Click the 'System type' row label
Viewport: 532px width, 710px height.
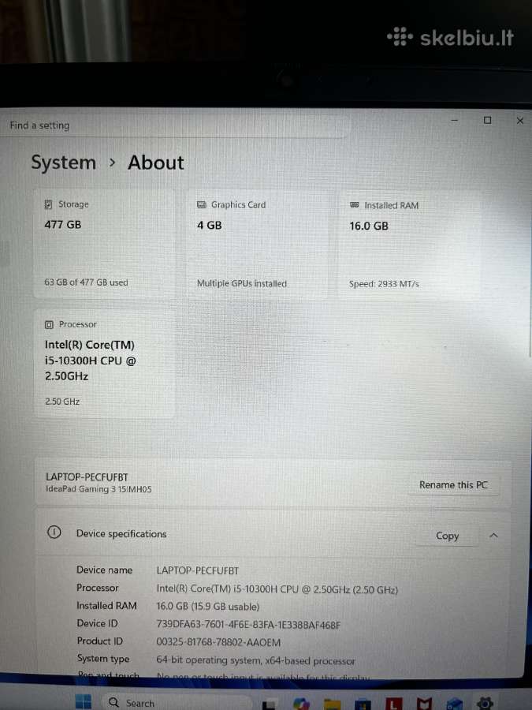click(103, 659)
